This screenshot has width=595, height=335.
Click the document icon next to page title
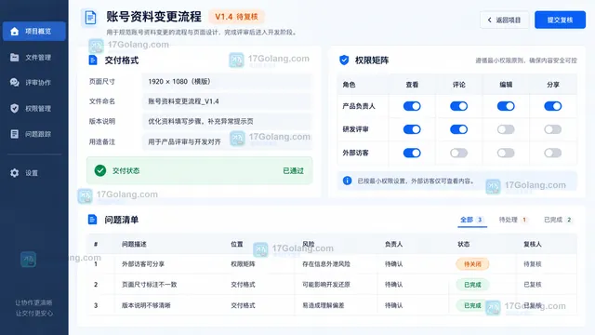(90, 18)
